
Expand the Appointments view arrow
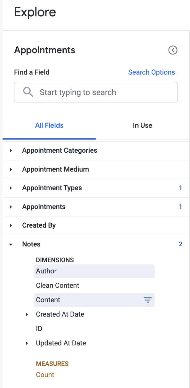(x=11, y=207)
